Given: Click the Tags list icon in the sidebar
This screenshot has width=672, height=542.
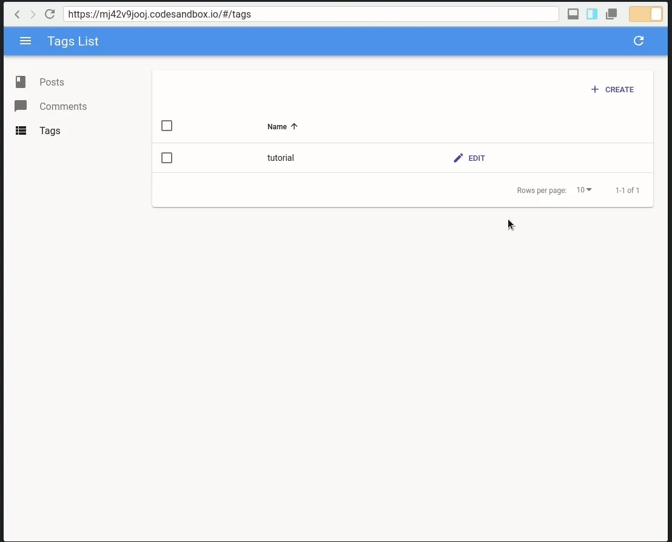Looking at the screenshot, I should point(21,130).
